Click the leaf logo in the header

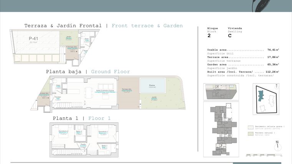(x=261, y=6)
